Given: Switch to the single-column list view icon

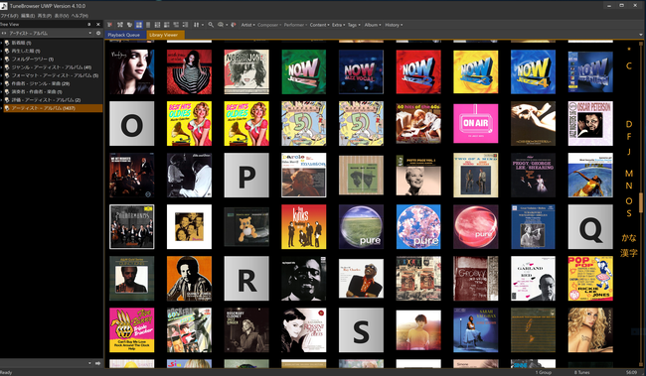Looking at the screenshot, I should pyautogui.click(x=148, y=25).
